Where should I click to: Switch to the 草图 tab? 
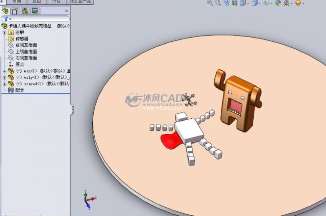click(x=37, y=2)
